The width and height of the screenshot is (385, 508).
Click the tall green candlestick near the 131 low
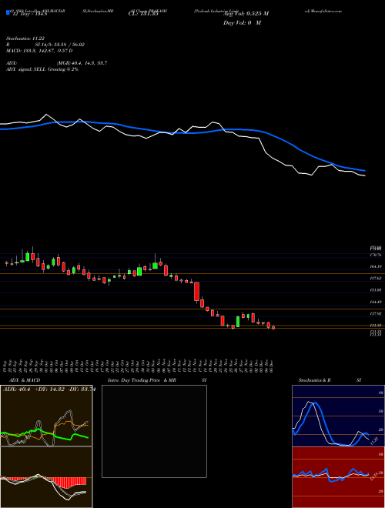238,322
